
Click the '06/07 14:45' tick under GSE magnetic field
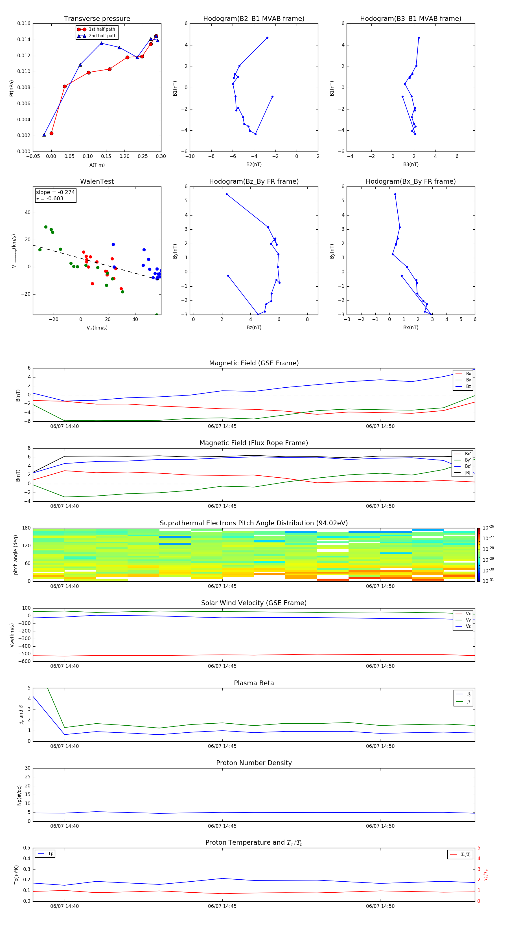pyautogui.click(x=222, y=427)
